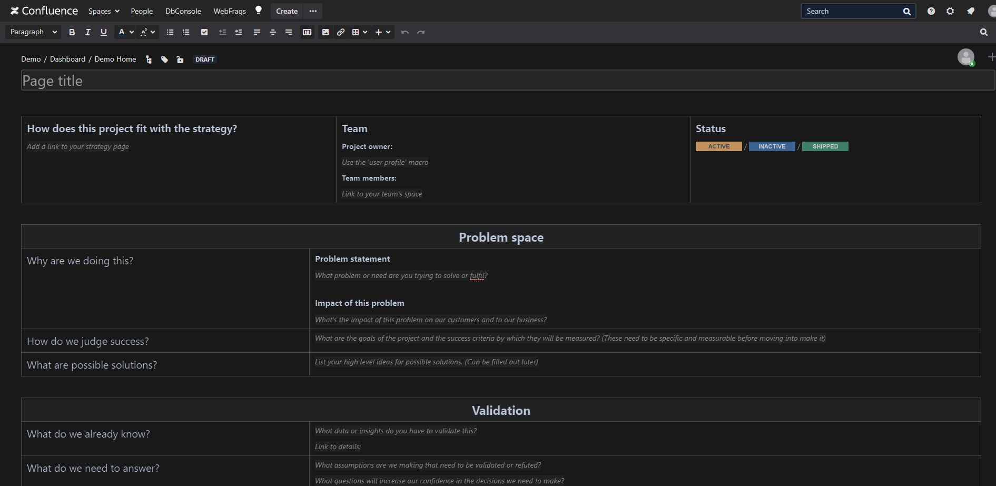Insert an image using the toolbar icon
Image resolution: width=996 pixels, height=486 pixels.
click(x=325, y=32)
